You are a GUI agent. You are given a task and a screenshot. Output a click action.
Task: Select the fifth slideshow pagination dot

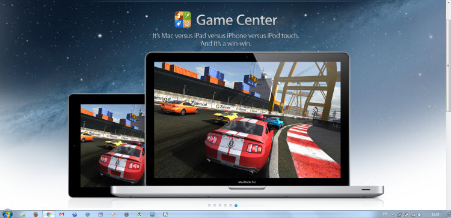(x=230, y=205)
